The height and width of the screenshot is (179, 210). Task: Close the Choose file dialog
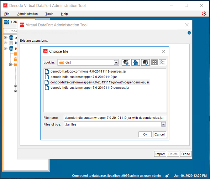click(x=163, y=51)
